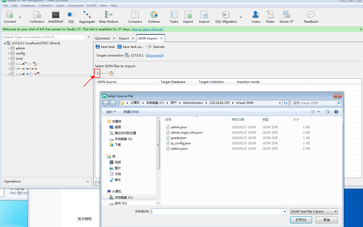363x227 pixels.
Task: Open the File menu
Action: [6, 5]
